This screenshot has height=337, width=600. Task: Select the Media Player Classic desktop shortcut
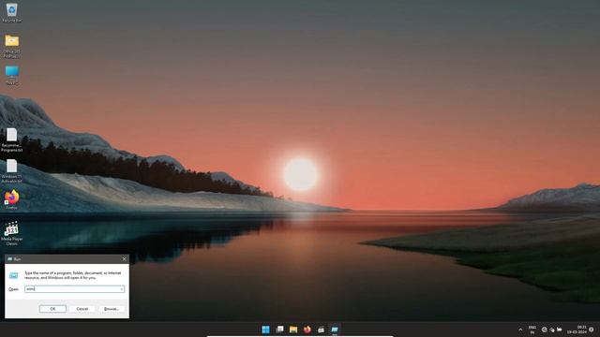point(11,233)
